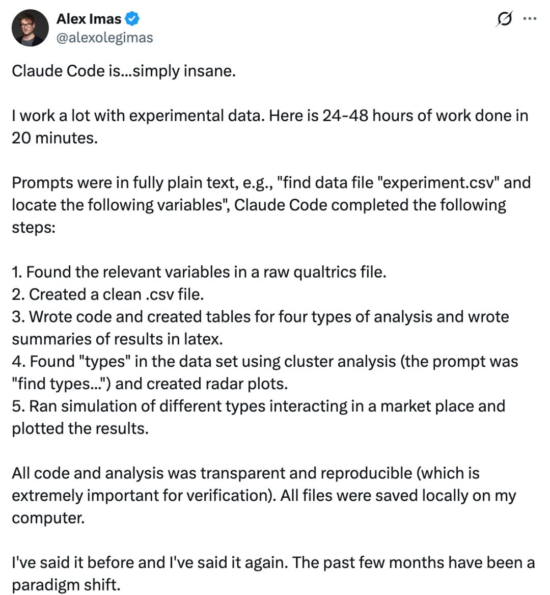Screen dimensions: 550x595
Task: Open the @alexolegimas handle link
Action: 104,37
